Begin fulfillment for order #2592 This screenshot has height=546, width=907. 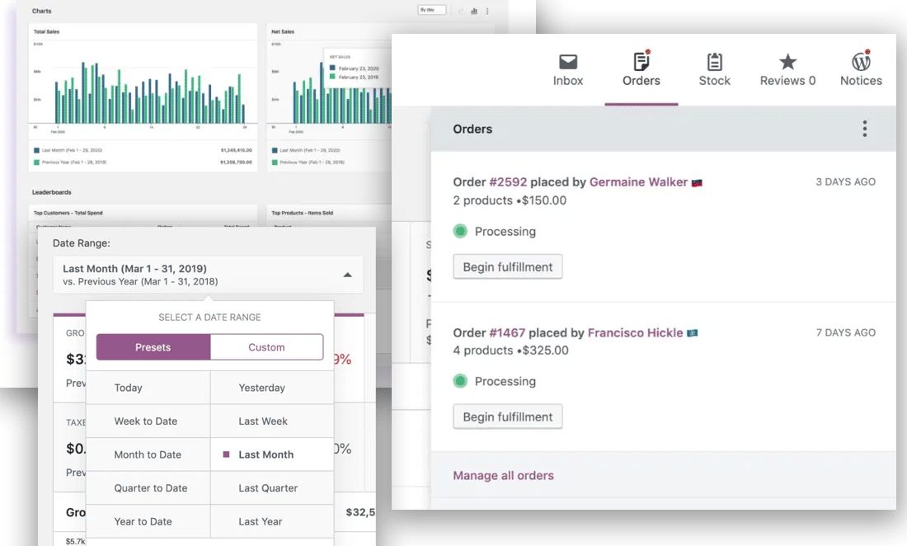[x=507, y=266]
